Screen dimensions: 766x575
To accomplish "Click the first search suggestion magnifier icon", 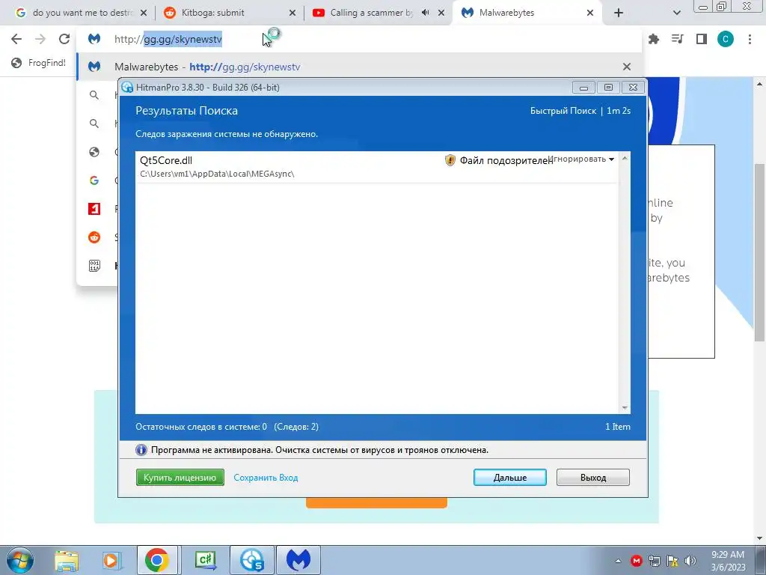I will click(x=94, y=95).
